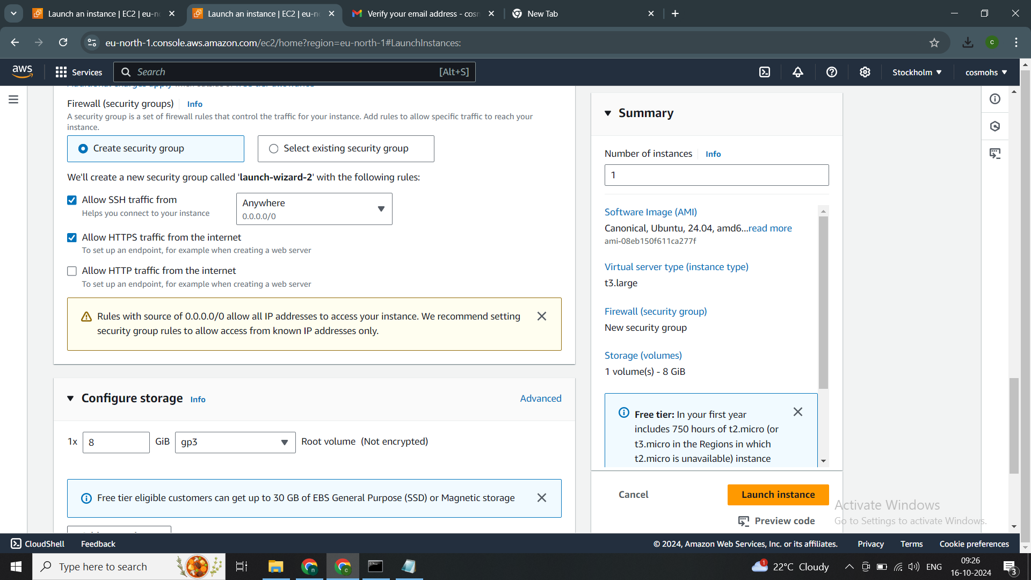Click the Info link next to Firewall
1031x580 pixels.
[194, 104]
